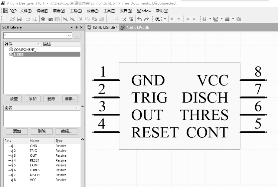This screenshot has height=187, width=278.
Task: Expand the IEEE symbols dropdown arrow
Action: click(210, 19)
